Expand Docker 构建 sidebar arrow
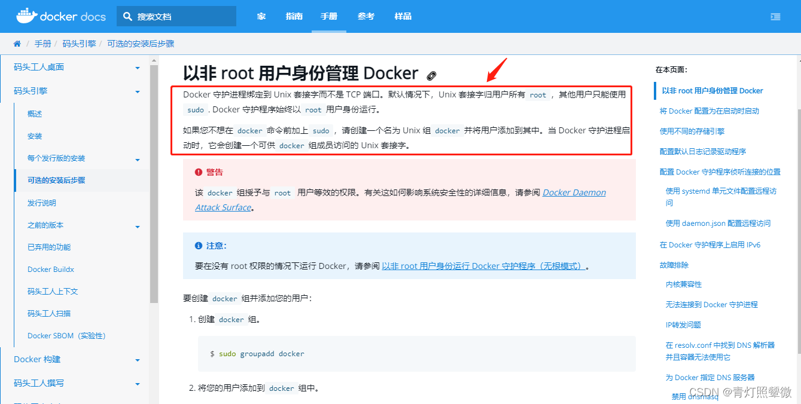The image size is (801, 404). [x=138, y=360]
